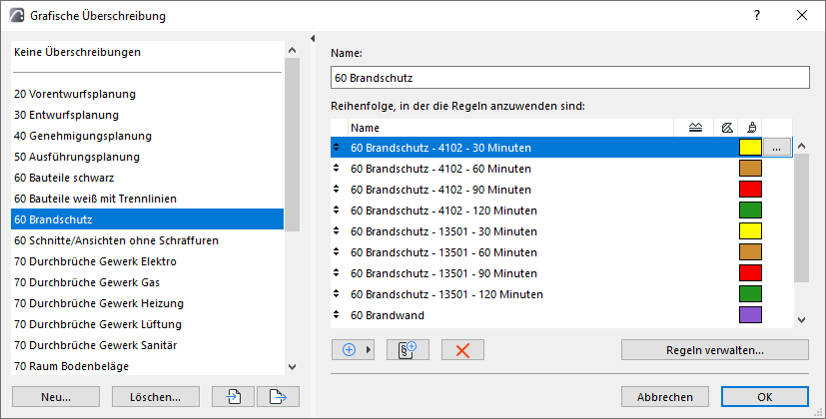Click purple swatch of 60 Brandwand
This screenshot has width=826, height=419.
point(750,315)
